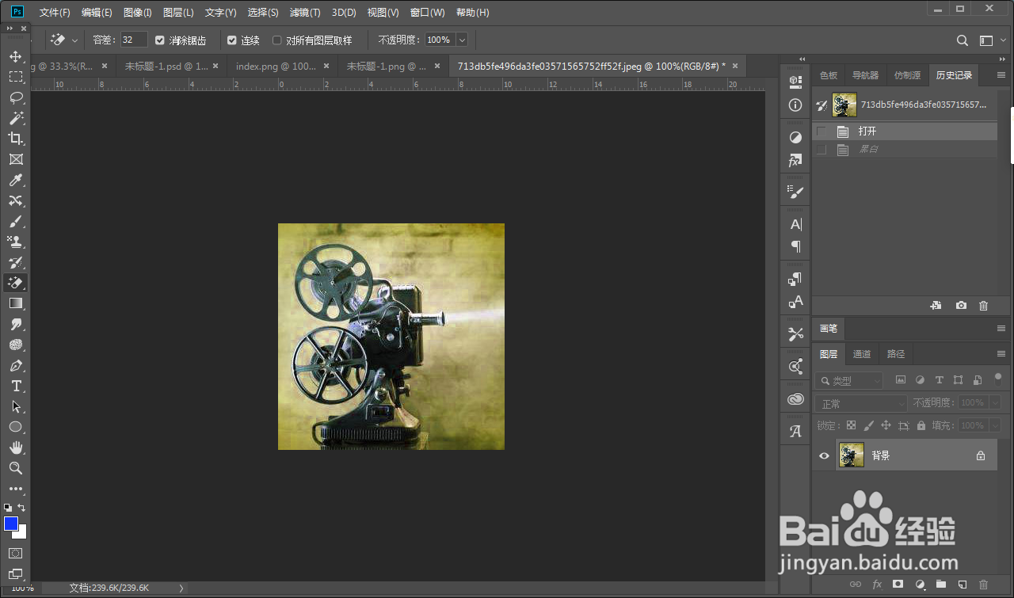Screen dimensions: 1014x598
Task: Open the Styles fx panel icon
Action: click(x=795, y=161)
